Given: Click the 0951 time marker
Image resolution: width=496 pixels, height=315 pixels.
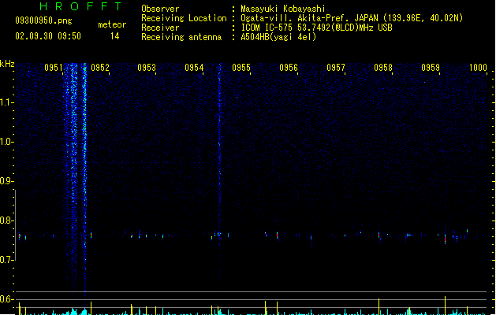Looking at the screenshot, I should pyautogui.click(x=54, y=68).
